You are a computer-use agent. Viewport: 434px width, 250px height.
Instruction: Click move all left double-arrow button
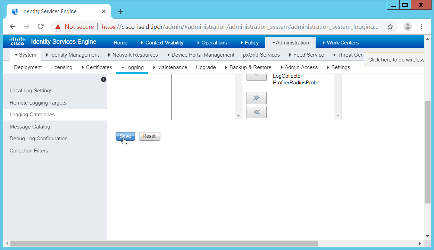256,112
